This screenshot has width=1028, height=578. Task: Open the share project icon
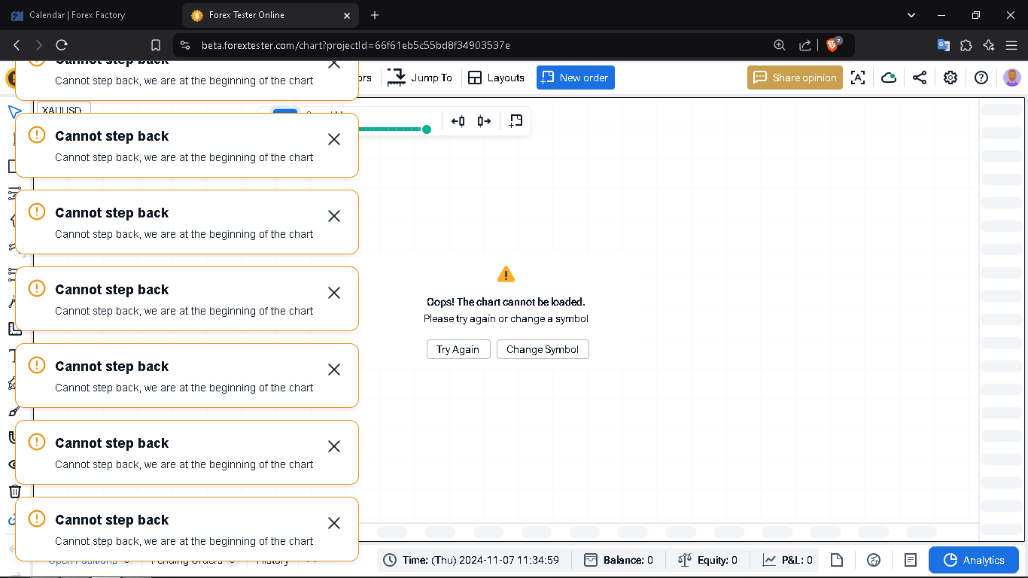[920, 78]
